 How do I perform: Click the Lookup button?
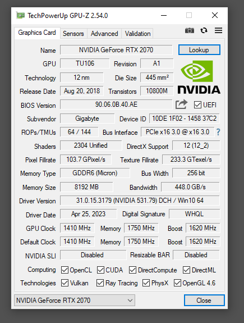(199, 50)
